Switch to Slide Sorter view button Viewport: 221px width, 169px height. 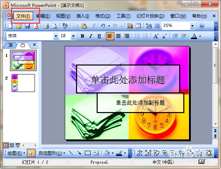click(12, 145)
